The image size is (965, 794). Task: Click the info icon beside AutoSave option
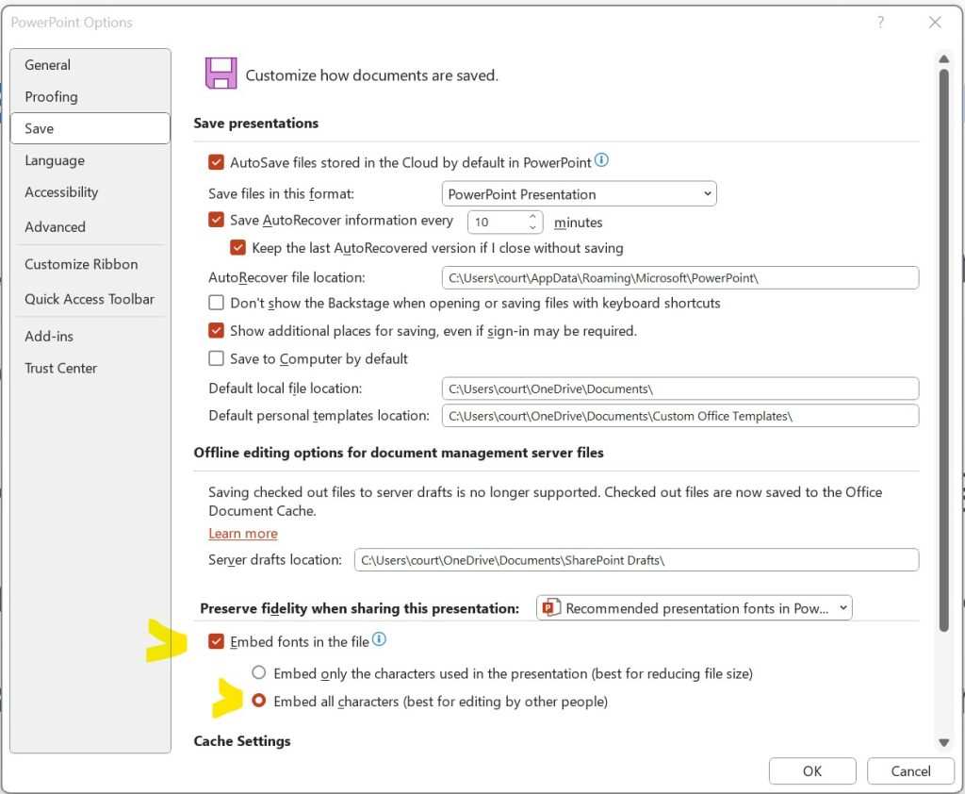point(601,160)
